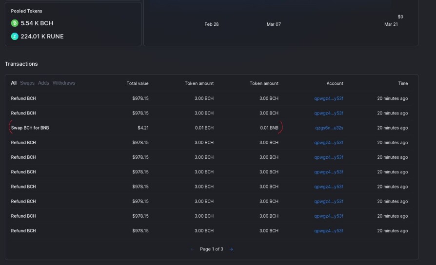Viewport: 436px width, 265px height.
Task: Switch to the Swaps filter tab
Action: [27, 83]
